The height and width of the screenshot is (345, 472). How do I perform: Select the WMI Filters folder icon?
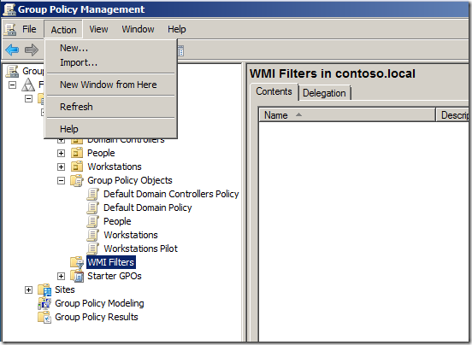[77, 262]
